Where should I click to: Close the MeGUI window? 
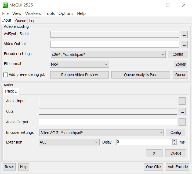coord(184,5)
